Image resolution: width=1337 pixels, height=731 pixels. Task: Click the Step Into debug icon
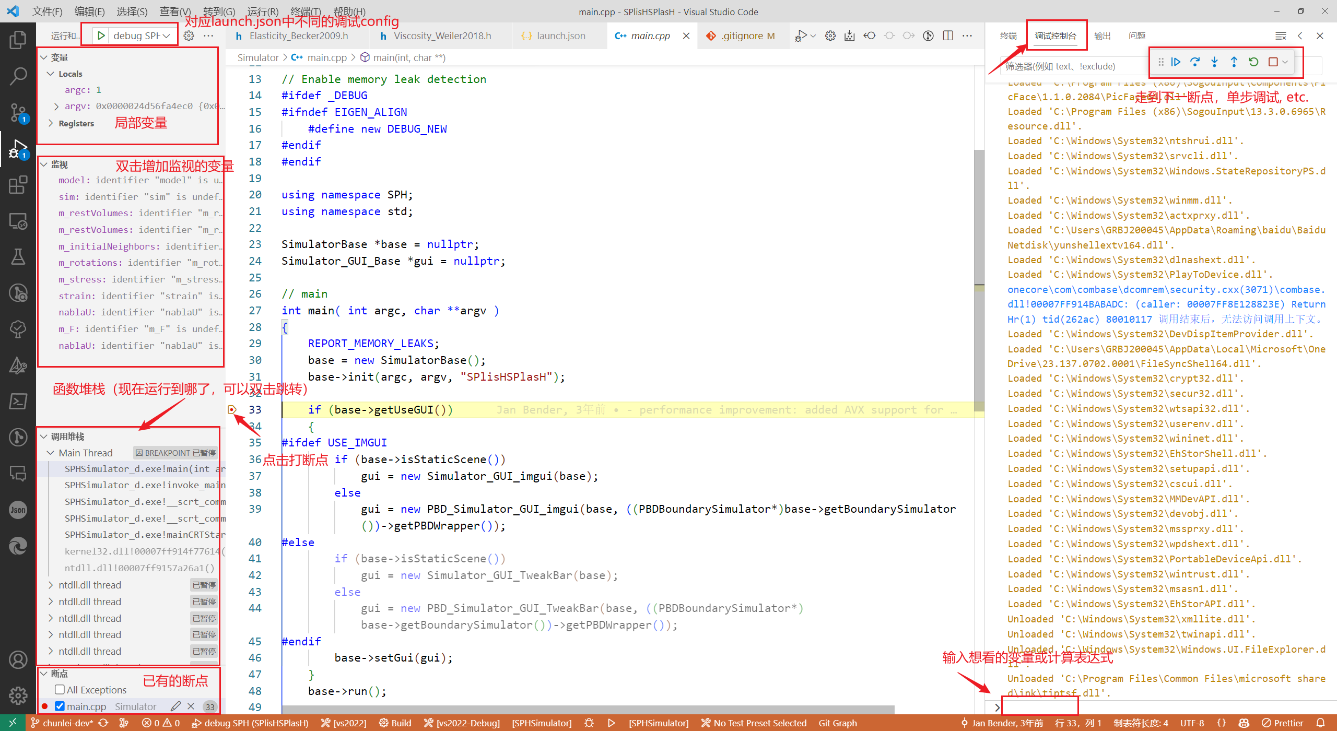click(x=1215, y=62)
